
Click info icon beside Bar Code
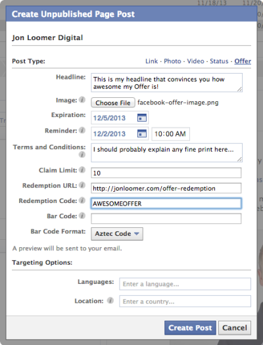point(82,216)
